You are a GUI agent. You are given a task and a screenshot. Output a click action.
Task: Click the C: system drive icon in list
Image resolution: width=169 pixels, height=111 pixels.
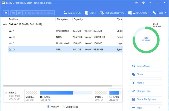click(10, 49)
